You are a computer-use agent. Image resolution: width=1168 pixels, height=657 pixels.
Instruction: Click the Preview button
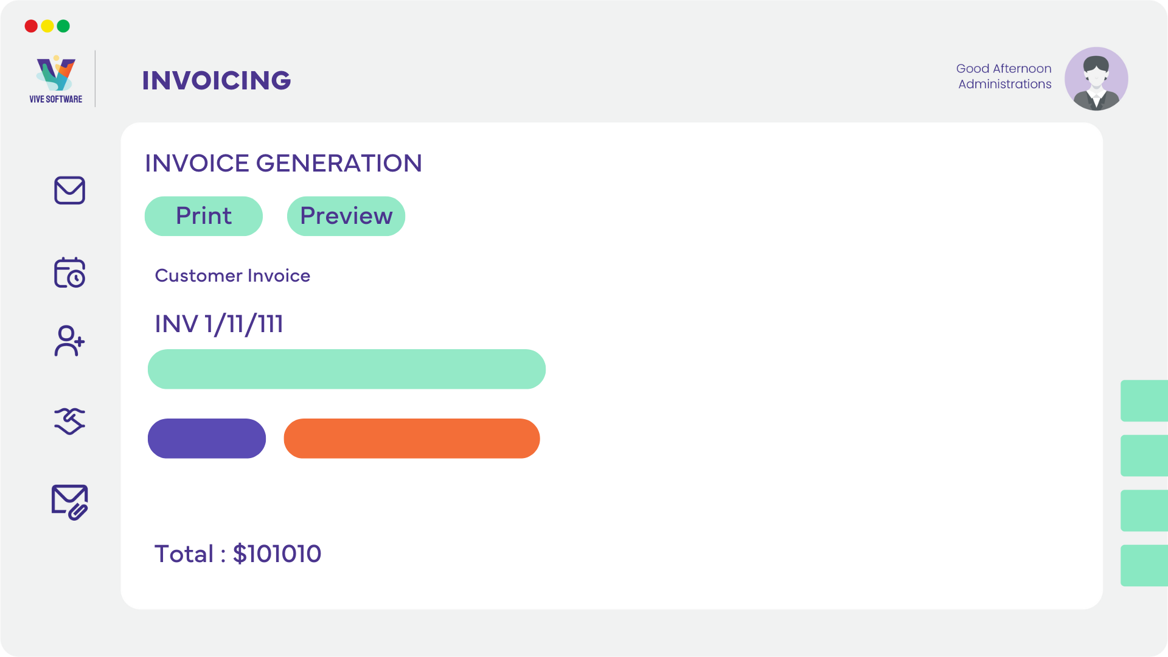coord(346,216)
